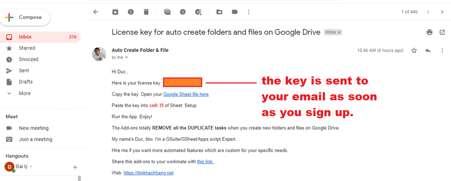Open the 'Google Sheet file here' link
Image resolution: width=451 pixels, height=181 pixels.
pos(186,94)
